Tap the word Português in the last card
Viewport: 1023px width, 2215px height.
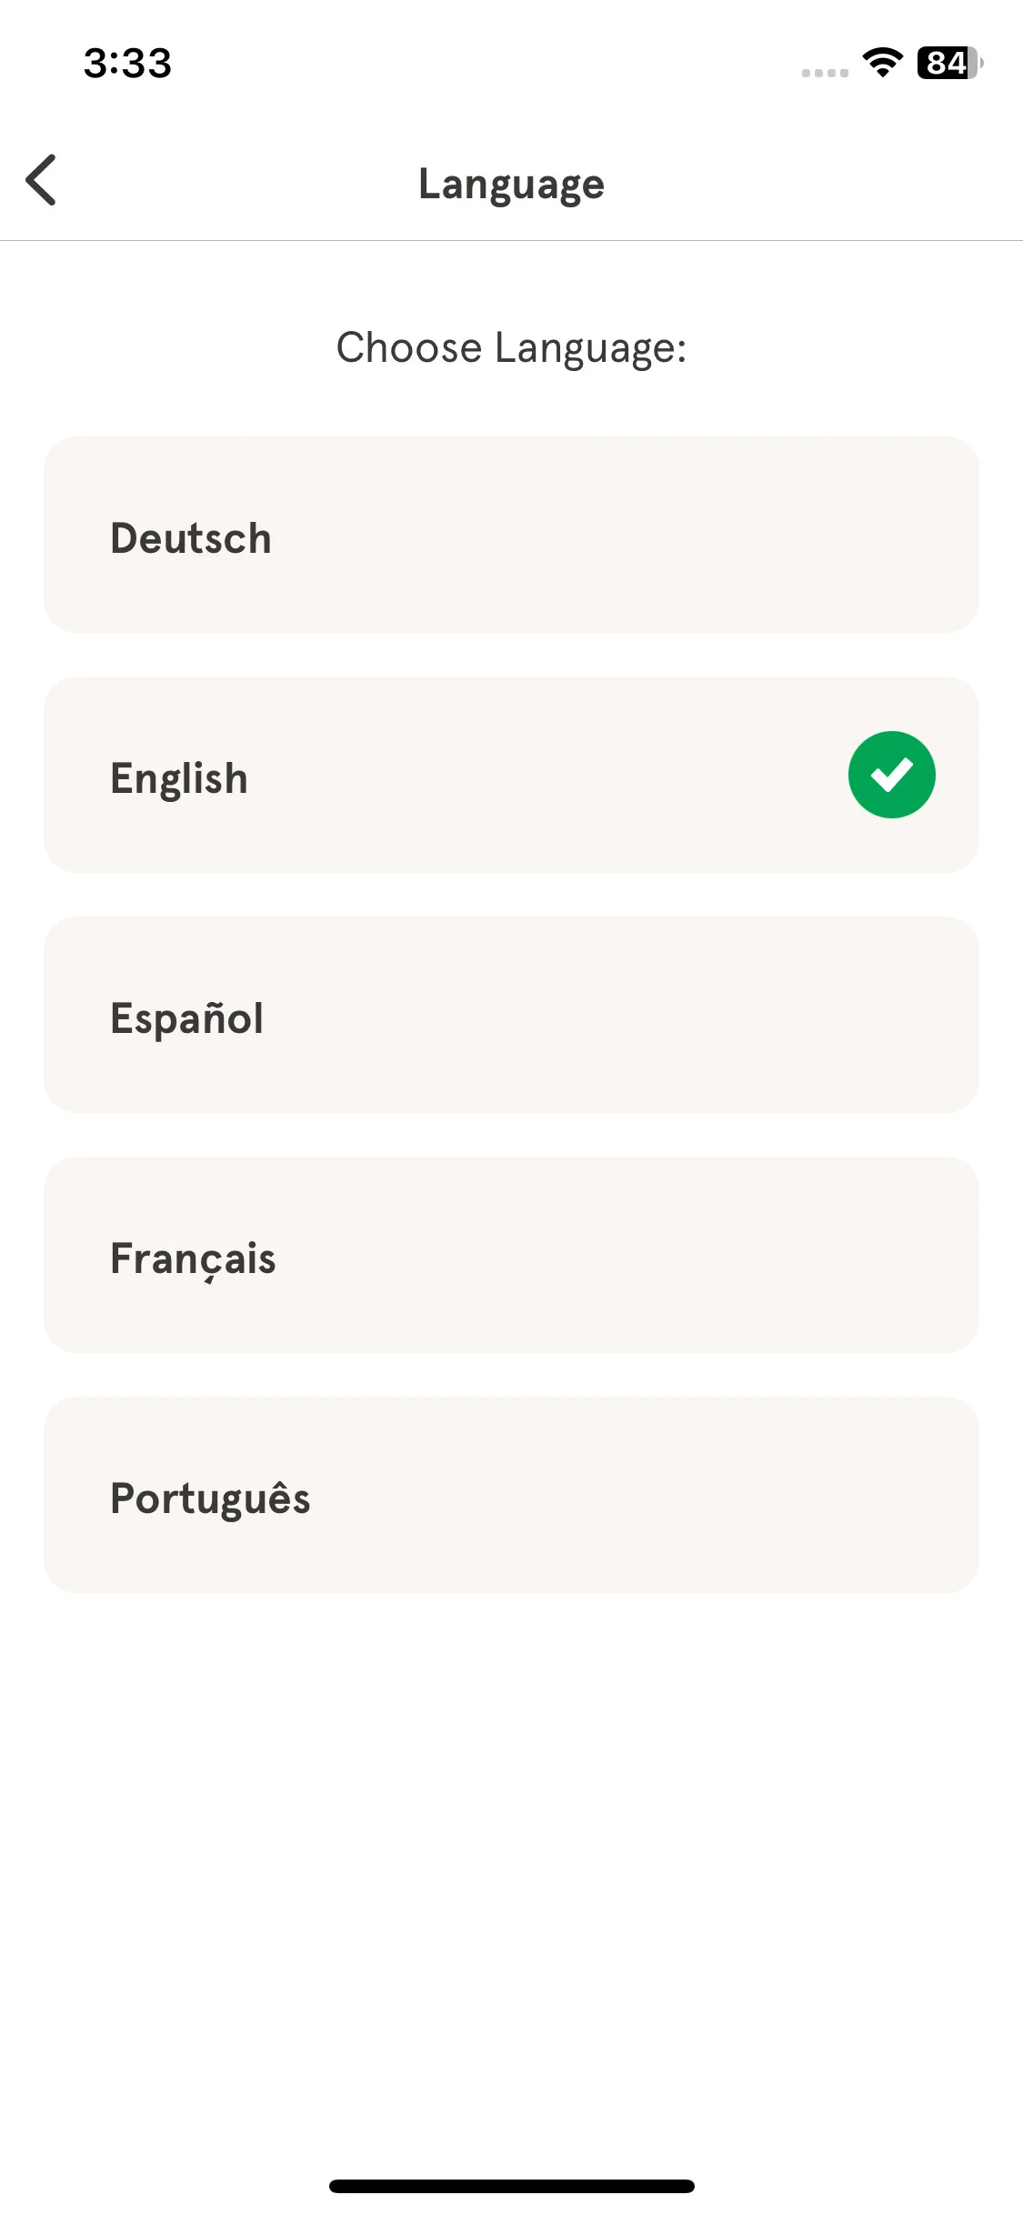pyautogui.click(x=210, y=1497)
